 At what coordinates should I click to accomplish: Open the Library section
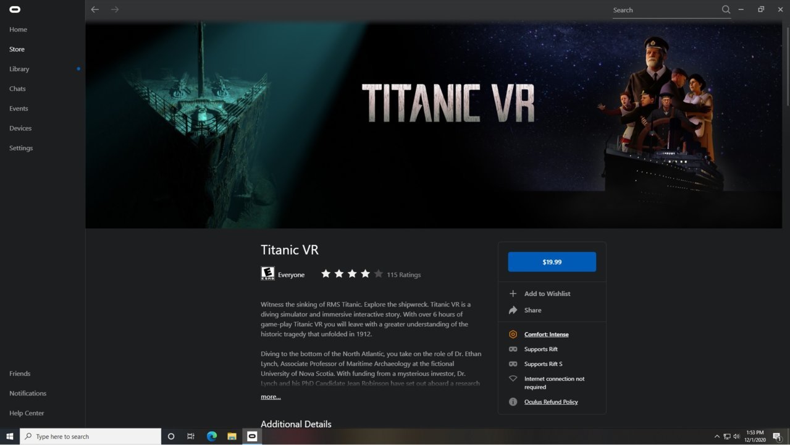pyautogui.click(x=19, y=69)
